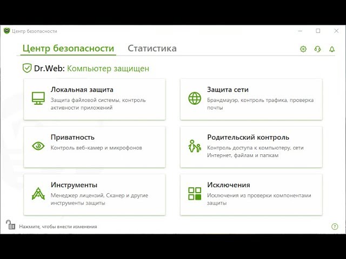346x259 pixels.
Task: Click the eye icon for Приватность
Action: (38, 146)
